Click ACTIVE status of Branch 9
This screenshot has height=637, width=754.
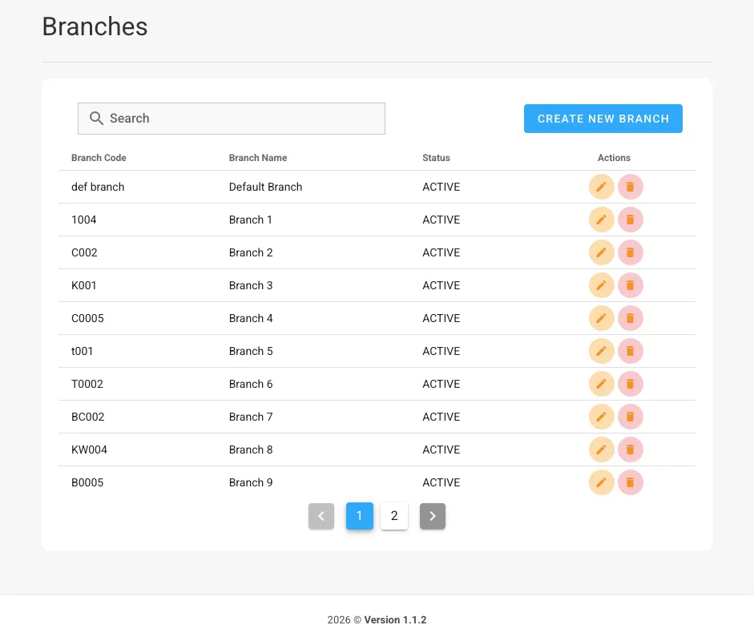click(x=441, y=482)
